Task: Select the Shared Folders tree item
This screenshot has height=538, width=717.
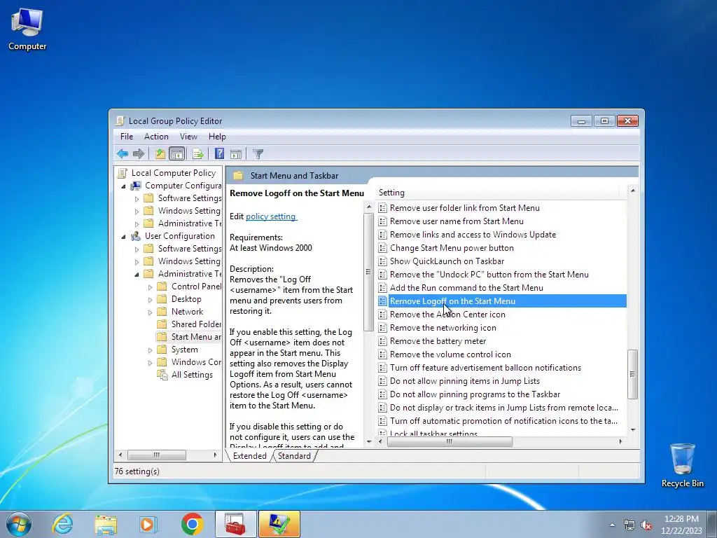Action: [x=196, y=324]
